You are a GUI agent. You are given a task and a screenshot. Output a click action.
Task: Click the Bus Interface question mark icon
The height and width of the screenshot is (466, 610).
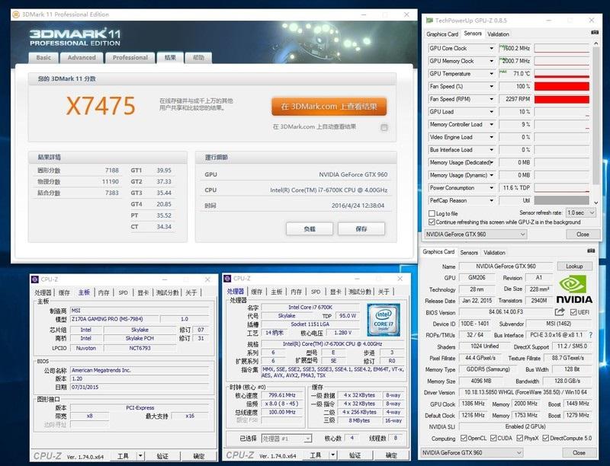coord(590,334)
